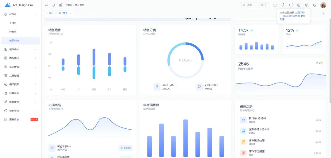Open the notification bell
331x158 pixels.
[283, 5]
